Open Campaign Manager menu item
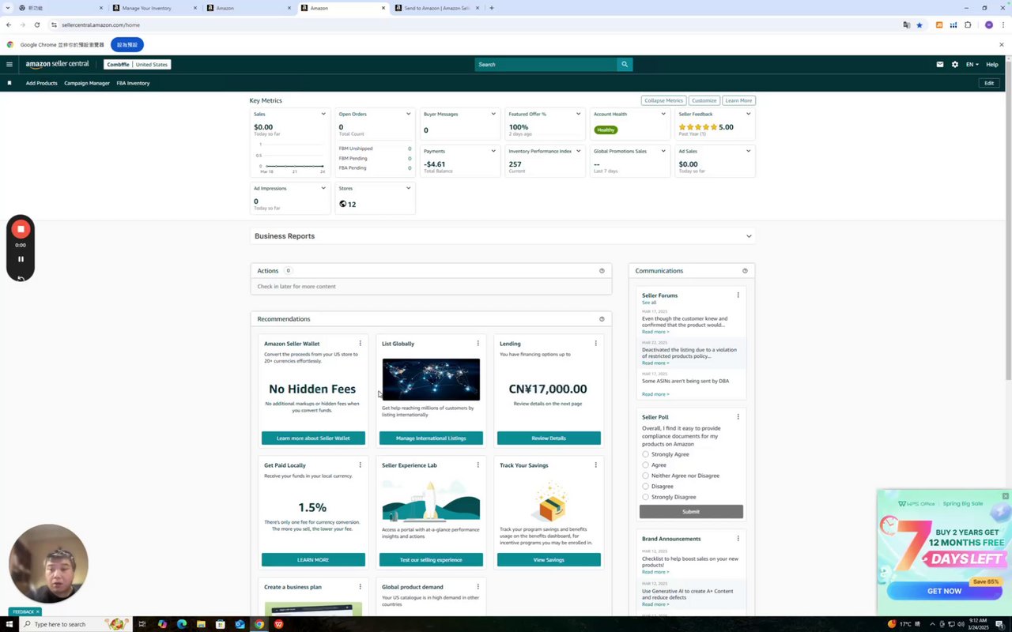The height and width of the screenshot is (632, 1012). (87, 83)
